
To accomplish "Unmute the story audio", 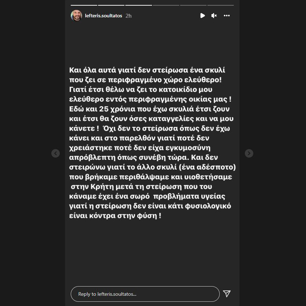I will point(214,15).
